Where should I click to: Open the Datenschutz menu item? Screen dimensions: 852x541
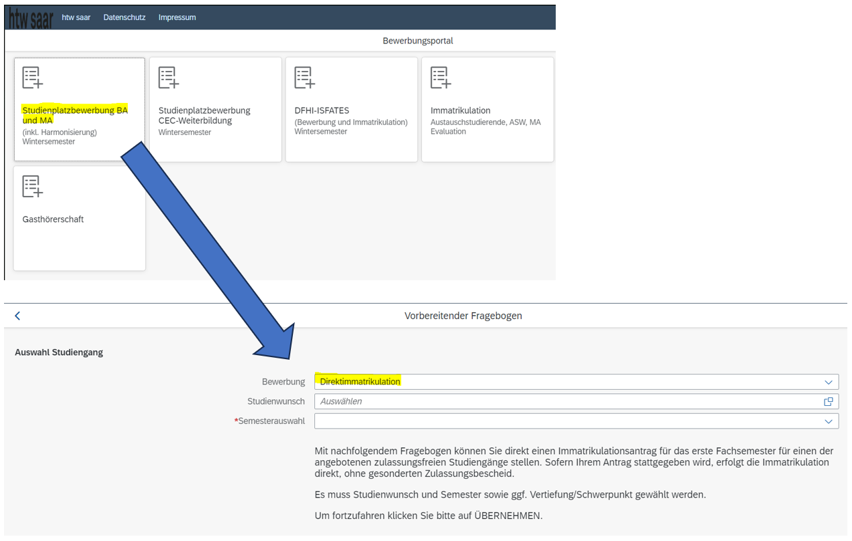pos(124,17)
